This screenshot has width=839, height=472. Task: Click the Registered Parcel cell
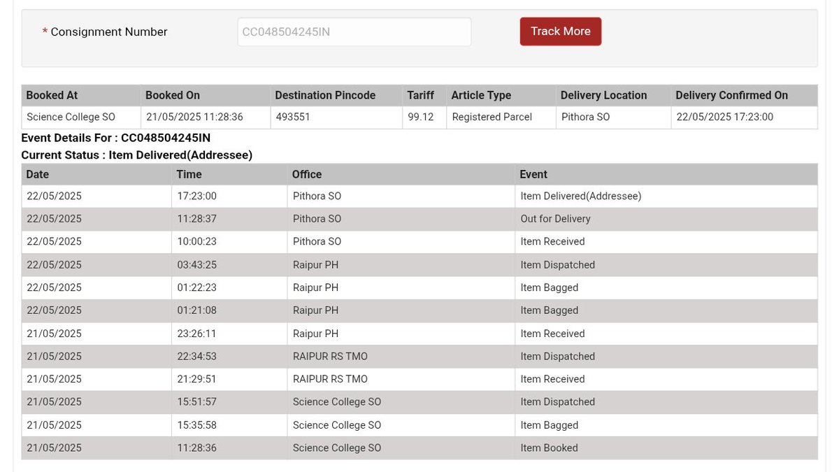point(501,117)
